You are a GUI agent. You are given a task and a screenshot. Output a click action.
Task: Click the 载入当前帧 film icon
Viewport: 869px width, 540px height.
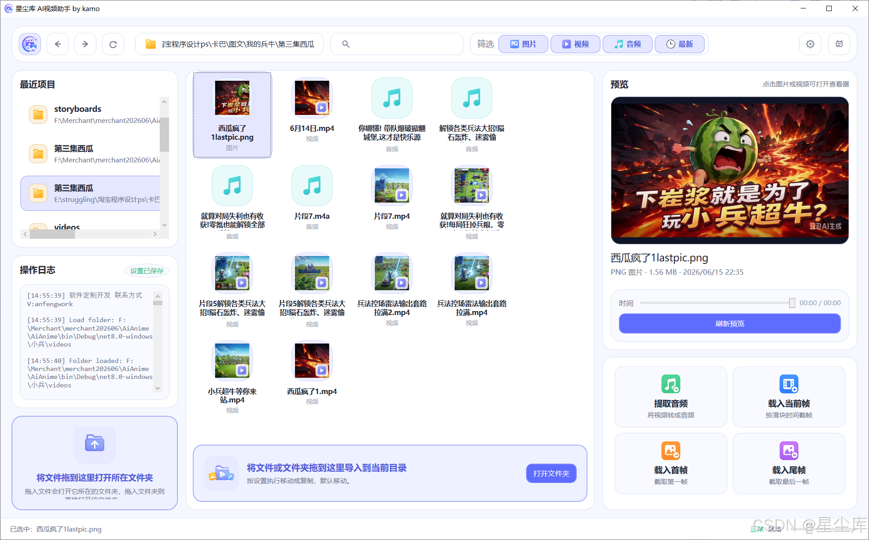tap(789, 384)
